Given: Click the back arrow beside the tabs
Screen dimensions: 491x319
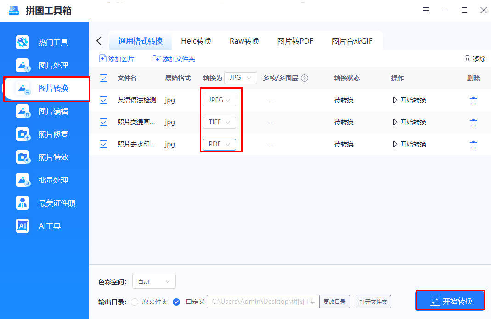Looking at the screenshot, I should point(99,41).
